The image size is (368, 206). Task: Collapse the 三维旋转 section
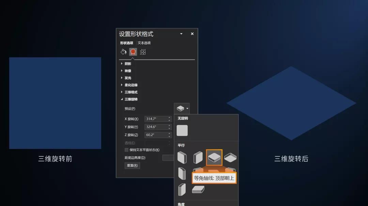(x=122, y=99)
